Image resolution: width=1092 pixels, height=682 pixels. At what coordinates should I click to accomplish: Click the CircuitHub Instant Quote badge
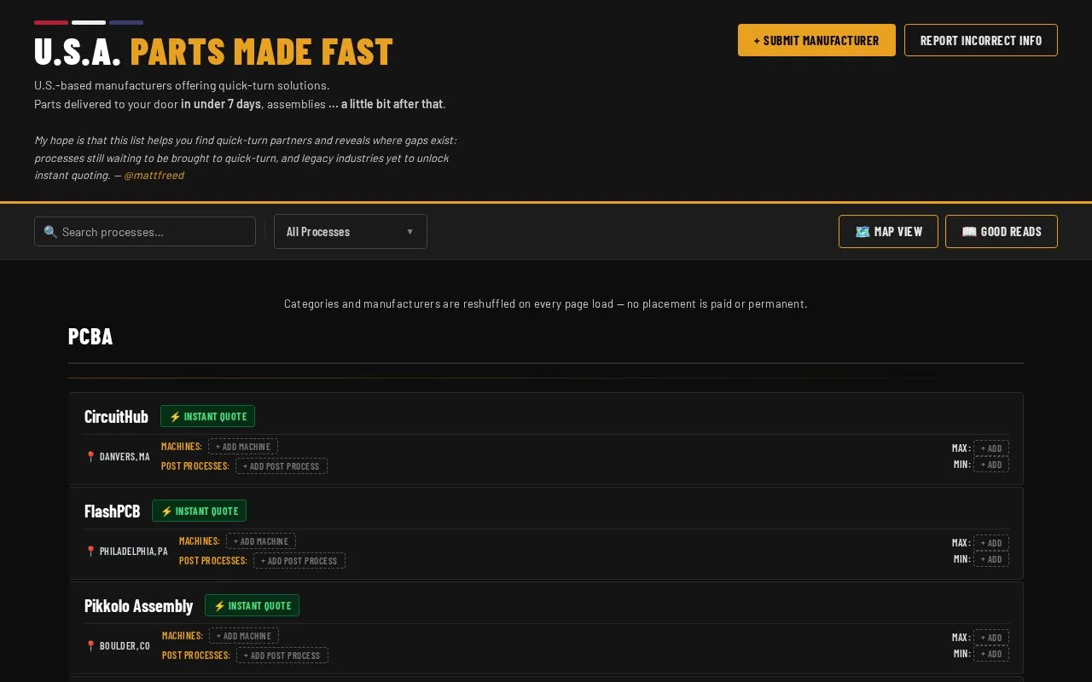[207, 416]
